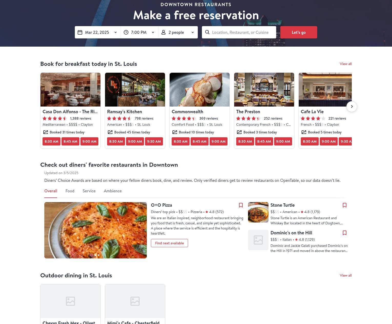The height and width of the screenshot is (324, 392).
Task: Select second dot on pizza image carousel
Action: point(95,255)
